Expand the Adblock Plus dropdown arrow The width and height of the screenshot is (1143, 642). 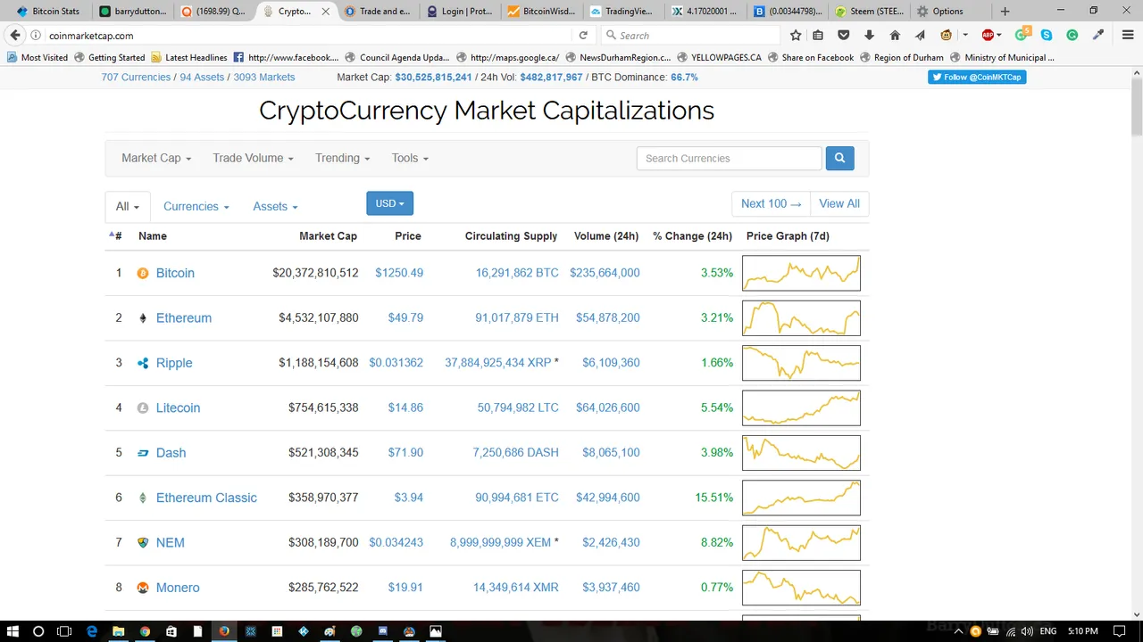pyautogui.click(x=999, y=36)
